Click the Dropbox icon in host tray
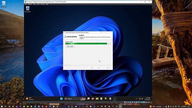Image resolution: width=192 pixels, height=108 pixels. click(x=176, y=106)
